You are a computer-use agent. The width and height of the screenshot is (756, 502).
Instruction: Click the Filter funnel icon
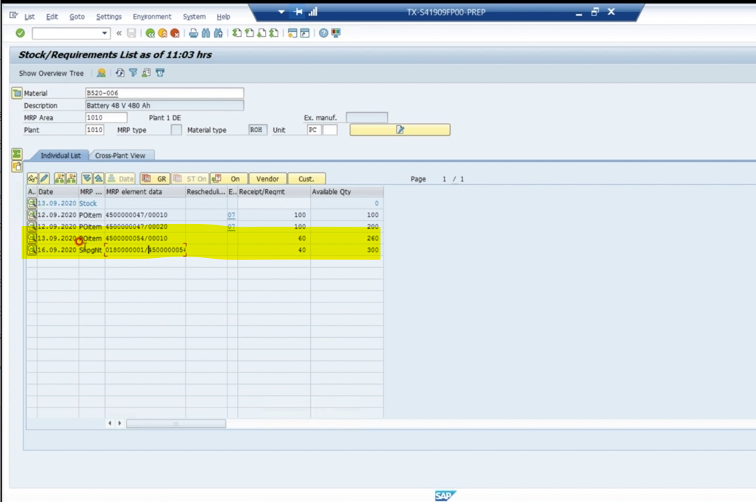click(x=133, y=73)
